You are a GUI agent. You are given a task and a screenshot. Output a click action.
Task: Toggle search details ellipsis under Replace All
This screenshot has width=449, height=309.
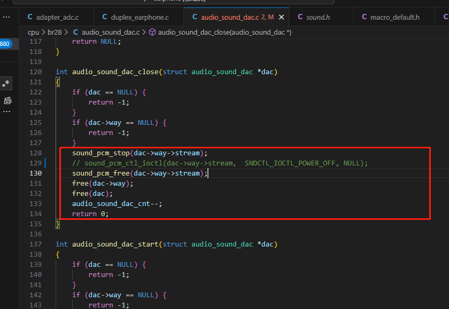(6, 112)
